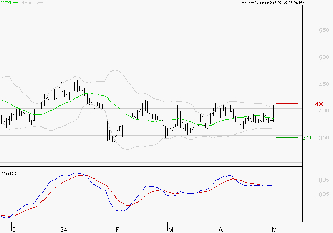This screenshot has width=333, height=233.
Task: Click the BBands legend label
Action: tap(30, 3)
